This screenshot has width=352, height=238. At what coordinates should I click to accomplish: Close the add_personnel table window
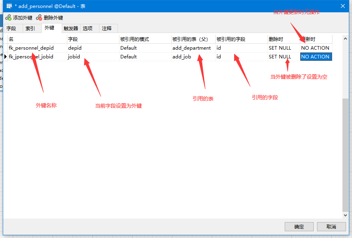[x=342, y=6]
